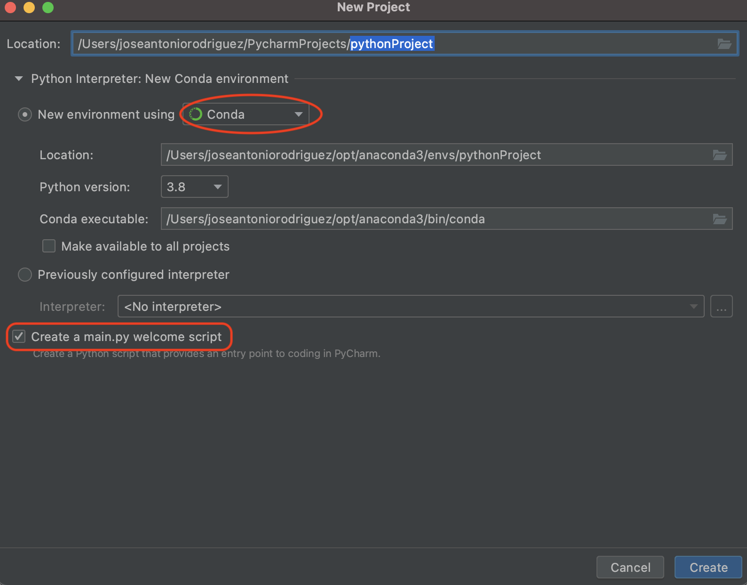Click the Cancel button

(x=630, y=567)
